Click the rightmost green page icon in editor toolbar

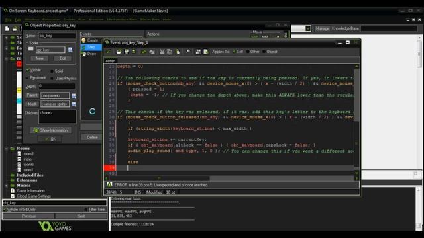tap(206, 52)
